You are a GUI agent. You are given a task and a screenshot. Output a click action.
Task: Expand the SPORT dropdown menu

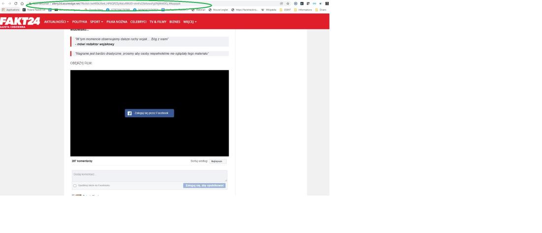97,22
